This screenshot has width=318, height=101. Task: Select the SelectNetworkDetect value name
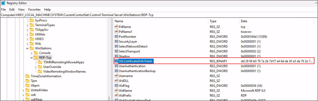coord(133,46)
